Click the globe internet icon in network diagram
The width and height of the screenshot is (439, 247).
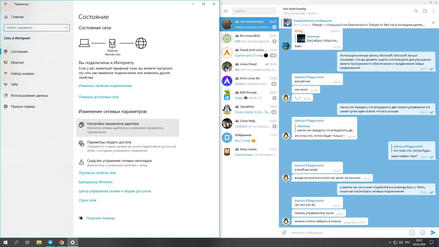[x=141, y=43]
